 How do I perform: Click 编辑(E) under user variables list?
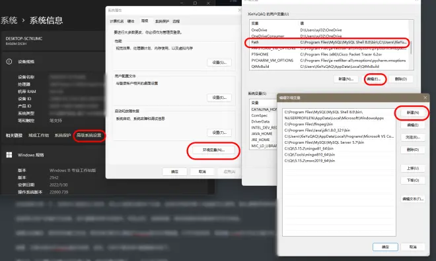pos(374,79)
